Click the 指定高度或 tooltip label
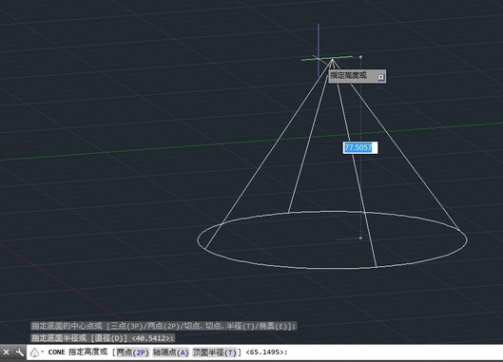This screenshot has width=503, height=362. point(348,76)
